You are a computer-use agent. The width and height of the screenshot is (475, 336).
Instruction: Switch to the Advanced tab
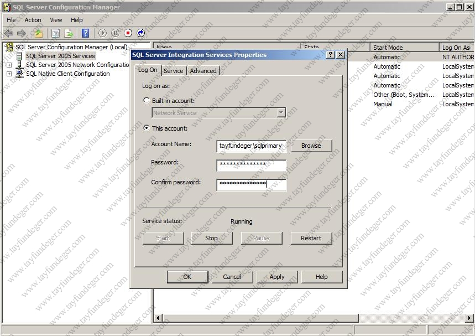coord(203,71)
